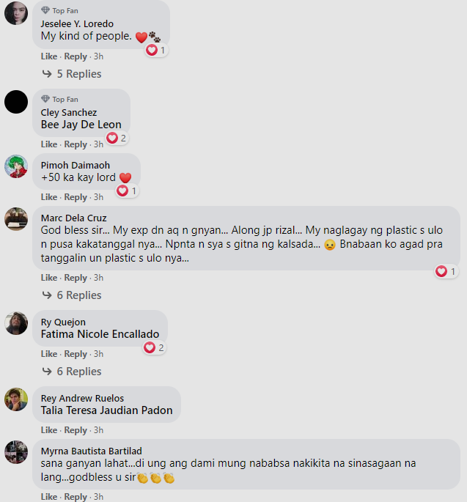Open heart reaction on Jeselee Y. Loredo's comment
This screenshot has width=467, height=502.
click(156, 51)
